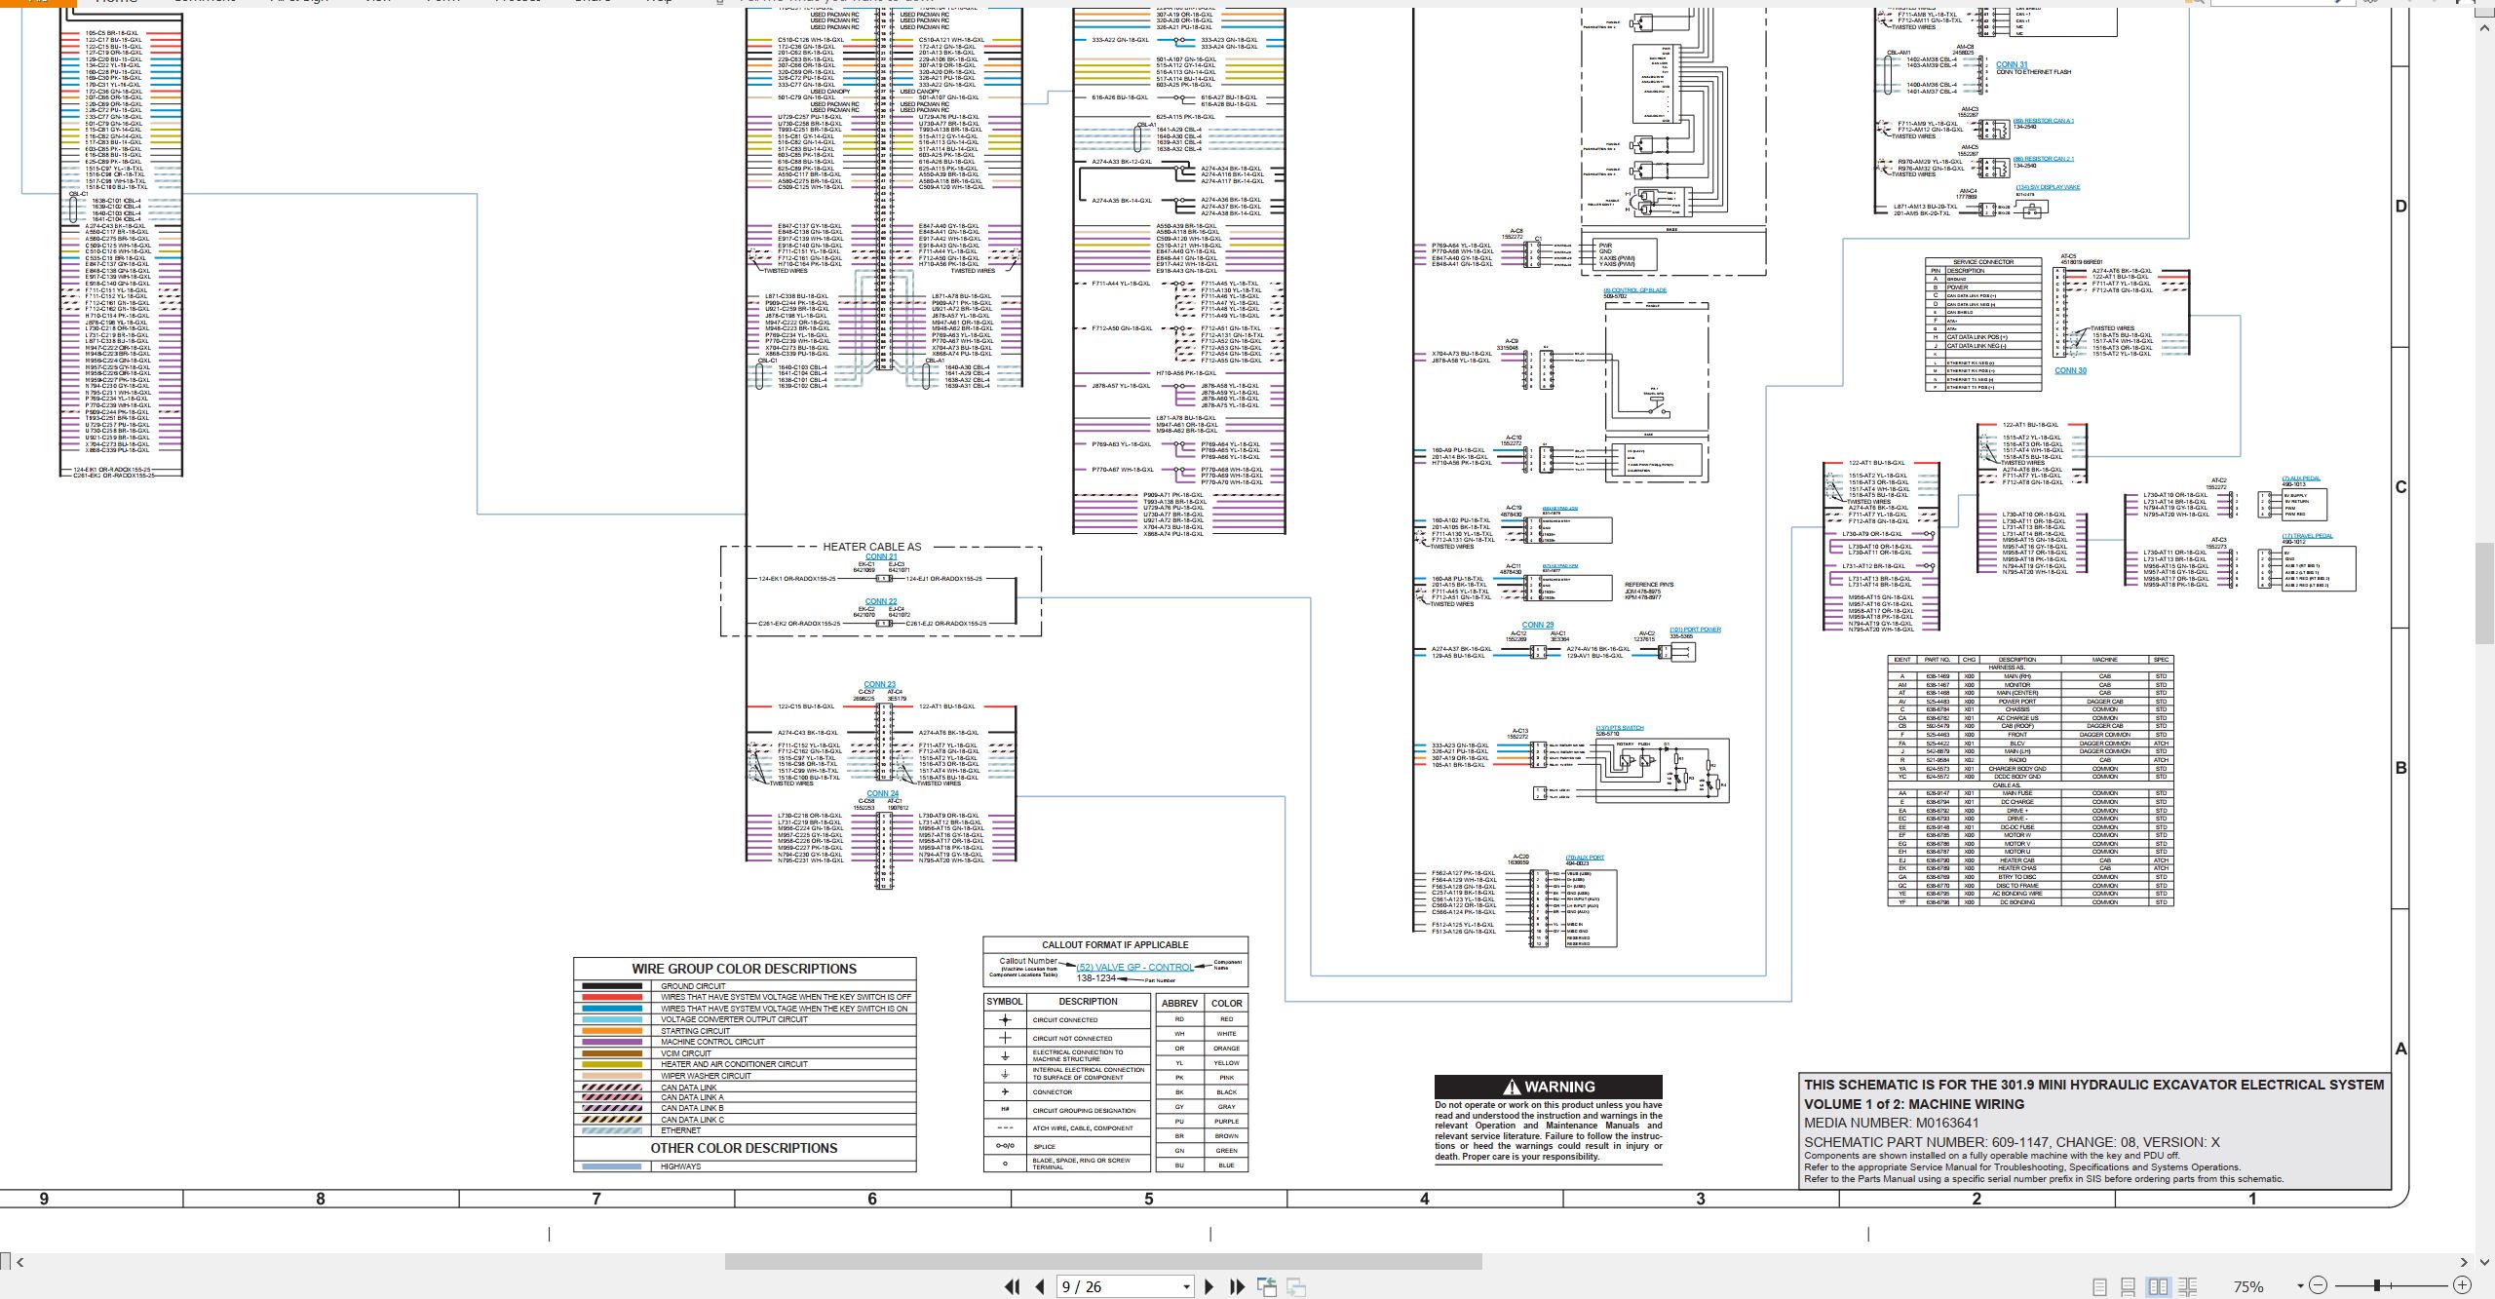Viewport: 2495px width, 1299px height.
Task: Switch to single page view
Action: [2100, 1287]
